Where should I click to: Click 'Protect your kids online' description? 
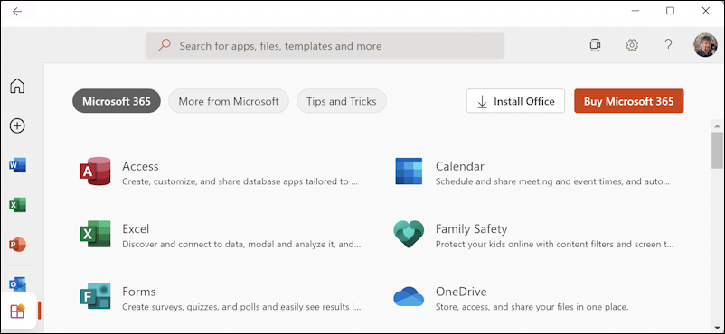555,244
